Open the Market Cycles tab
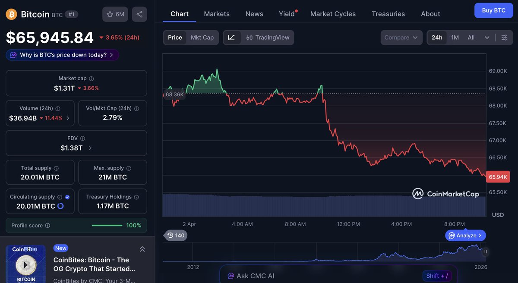The height and width of the screenshot is (283, 518). (333, 14)
